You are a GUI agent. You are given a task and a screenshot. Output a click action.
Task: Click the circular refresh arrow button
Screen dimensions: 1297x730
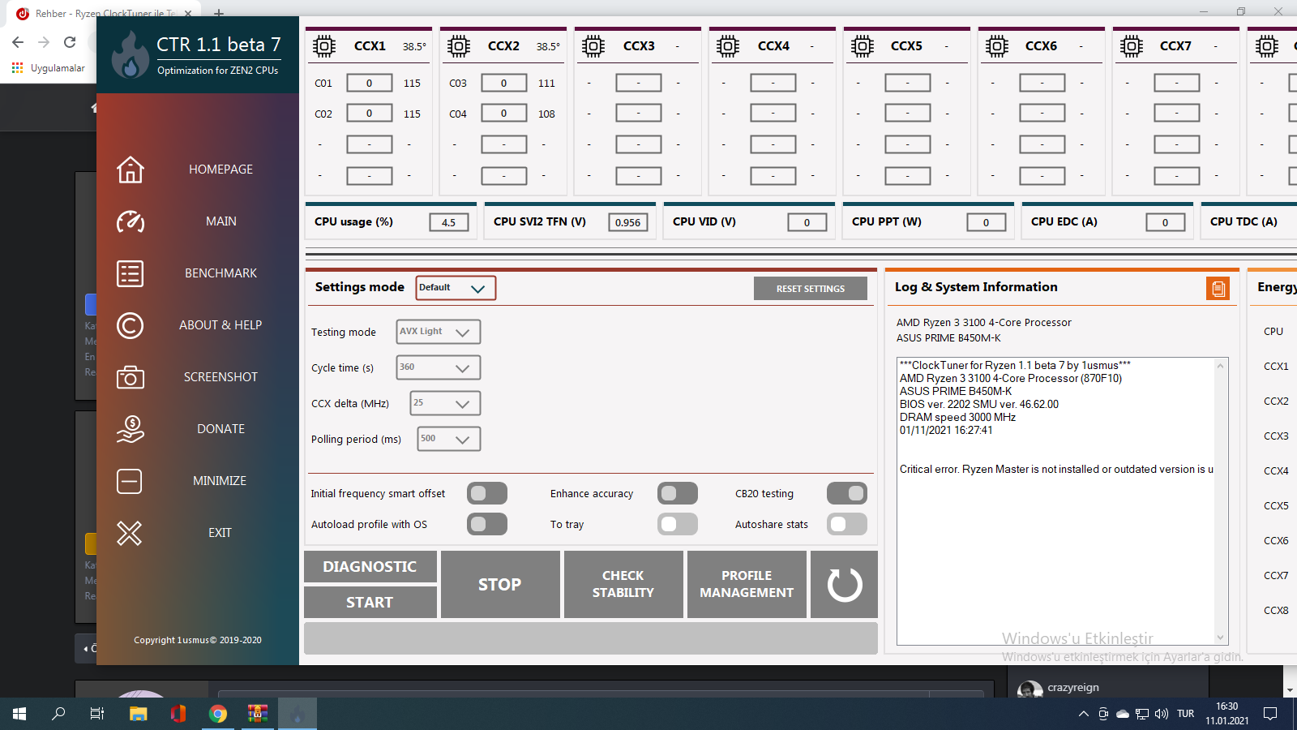(844, 585)
